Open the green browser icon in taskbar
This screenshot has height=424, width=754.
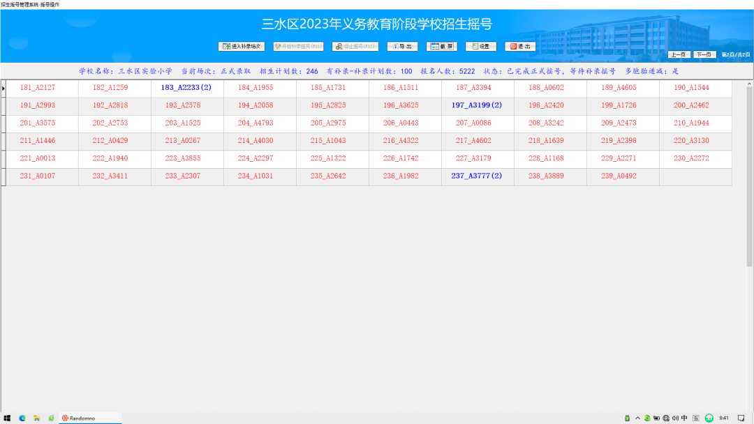[x=51, y=418]
